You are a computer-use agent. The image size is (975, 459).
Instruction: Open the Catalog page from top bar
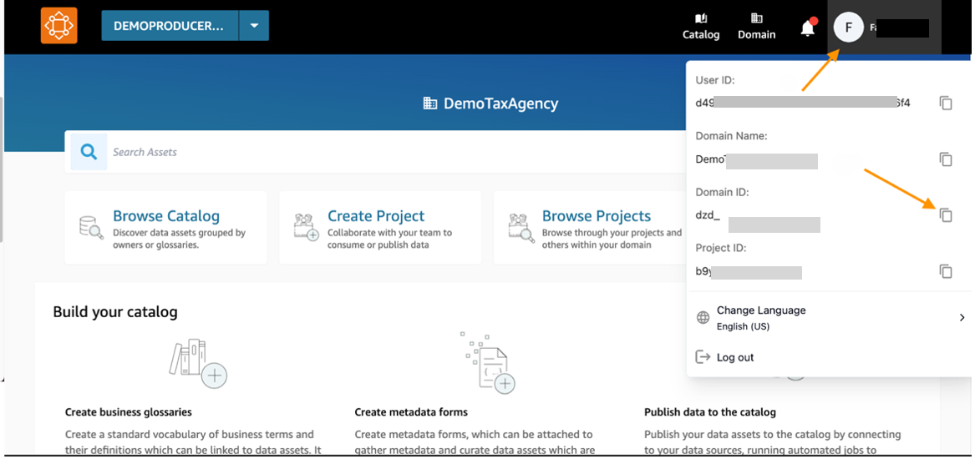click(700, 26)
